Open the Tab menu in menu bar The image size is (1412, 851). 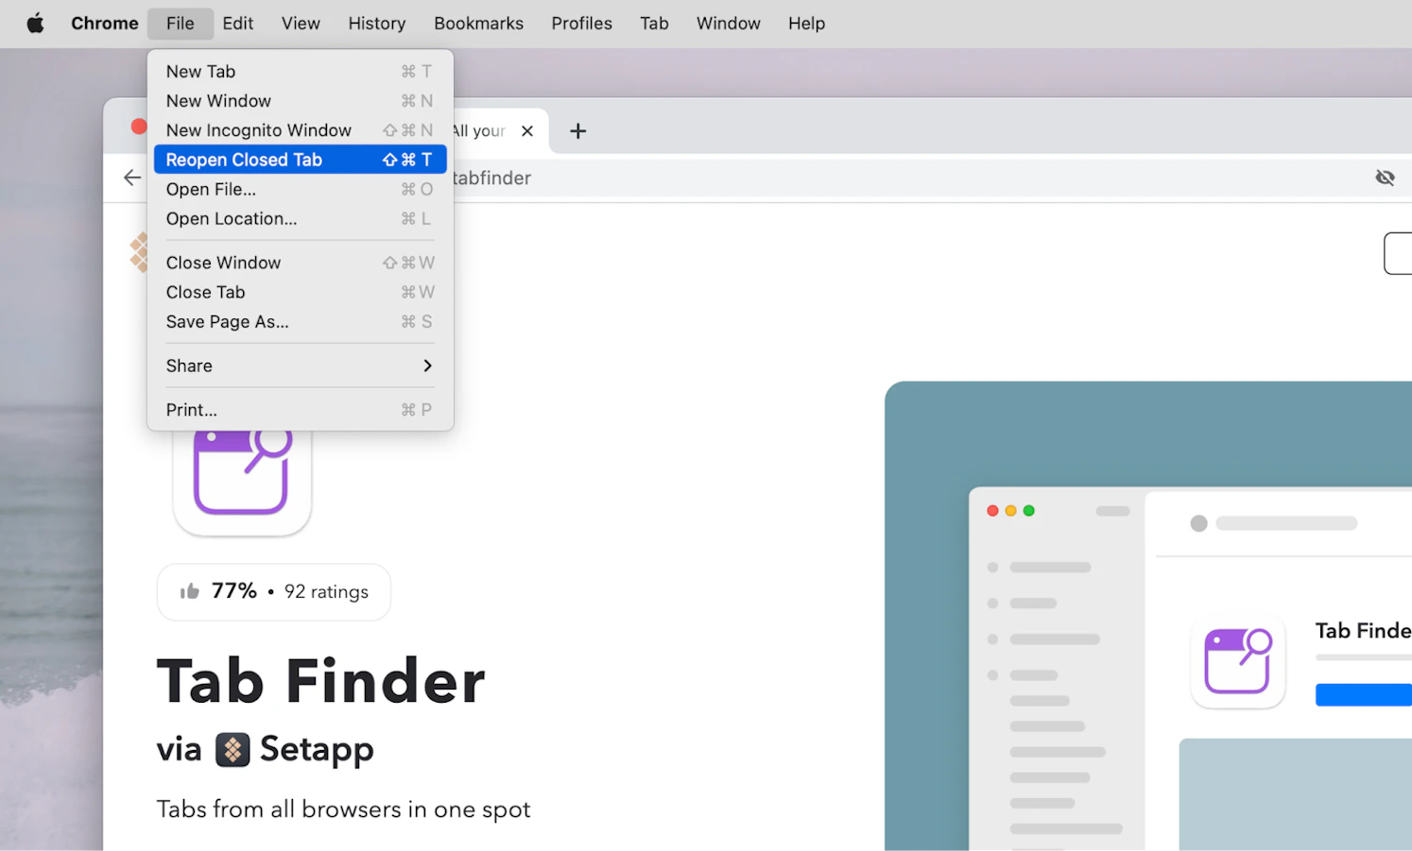coord(654,23)
